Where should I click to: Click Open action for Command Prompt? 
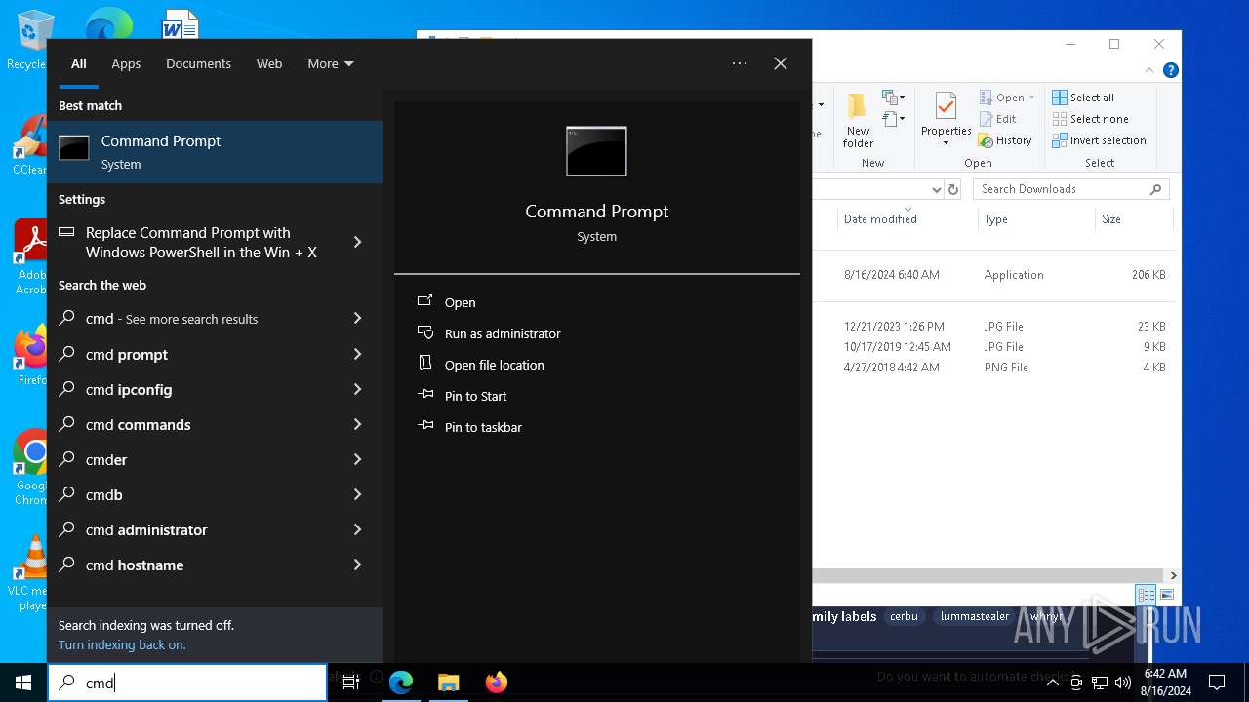pos(460,302)
